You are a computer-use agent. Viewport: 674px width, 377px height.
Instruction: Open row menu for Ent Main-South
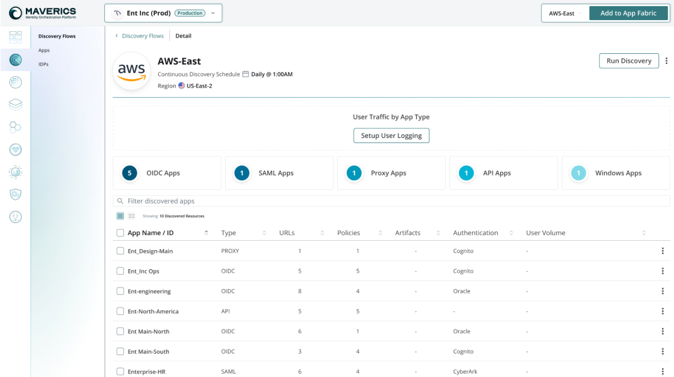coord(663,352)
